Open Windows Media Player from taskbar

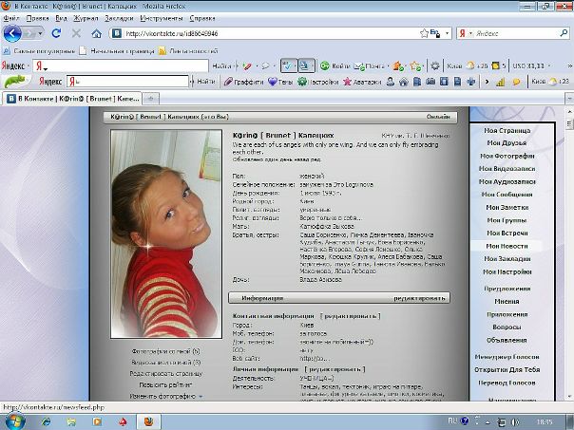97,422
